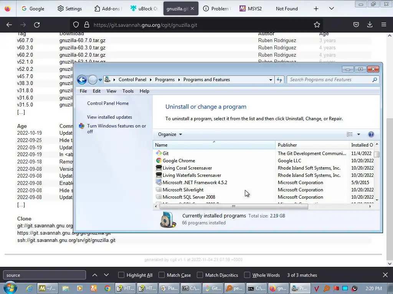Click the tracking protection shield icon
The width and height of the screenshot is (393, 294).
click(76, 24)
